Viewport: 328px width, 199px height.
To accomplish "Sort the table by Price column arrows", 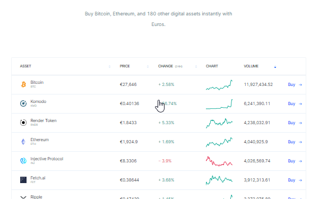I will pyautogui.click(x=148, y=66).
